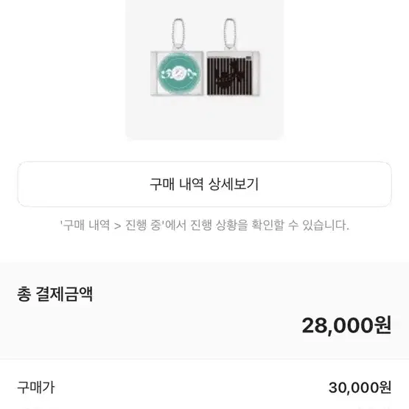
Task: Tap '구매 내역' in the gray hint text
Action: (x=86, y=225)
